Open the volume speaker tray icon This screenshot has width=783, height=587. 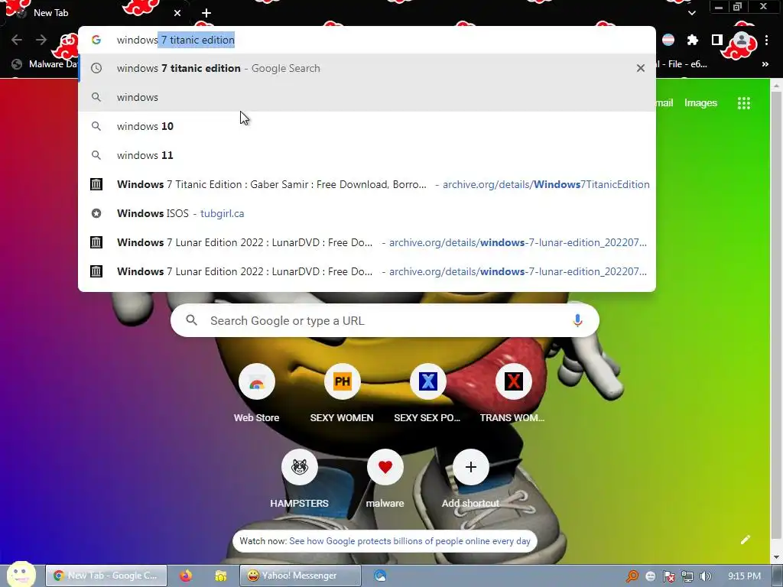[x=705, y=576]
